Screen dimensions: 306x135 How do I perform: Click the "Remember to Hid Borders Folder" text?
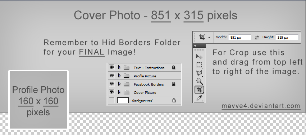pyautogui.click(x=112, y=42)
